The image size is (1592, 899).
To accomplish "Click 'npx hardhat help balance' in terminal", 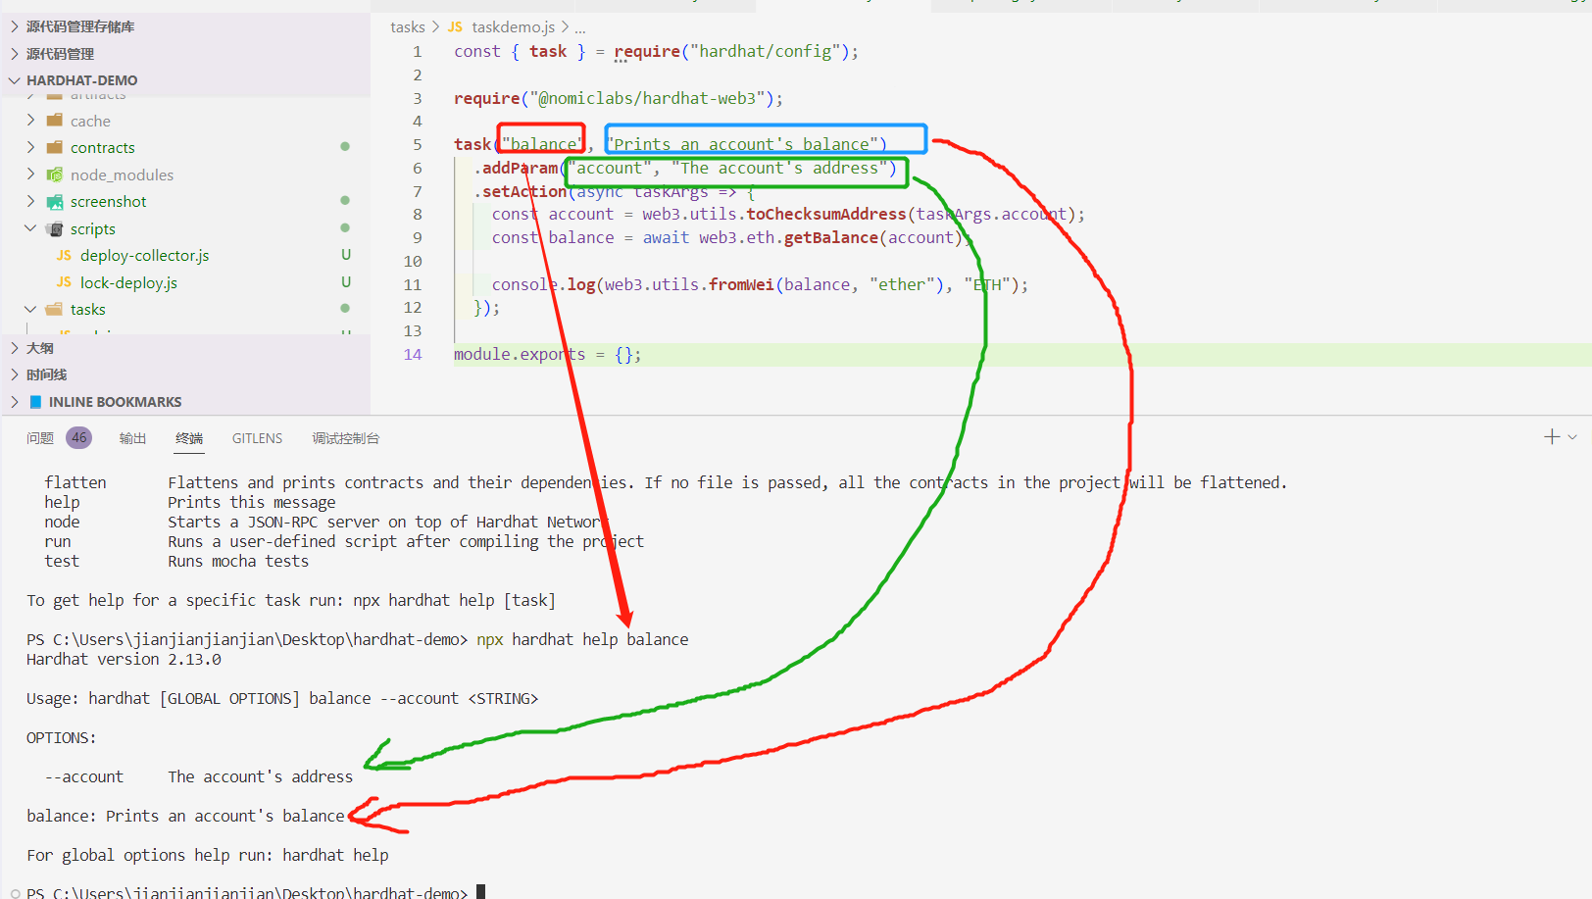I will click(x=582, y=639).
